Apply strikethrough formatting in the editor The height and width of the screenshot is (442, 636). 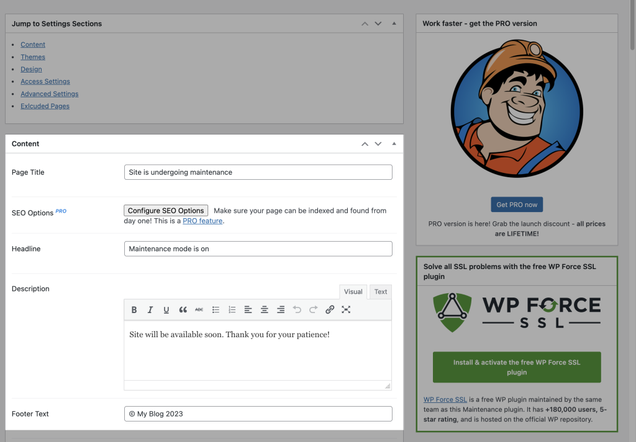pos(199,310)
